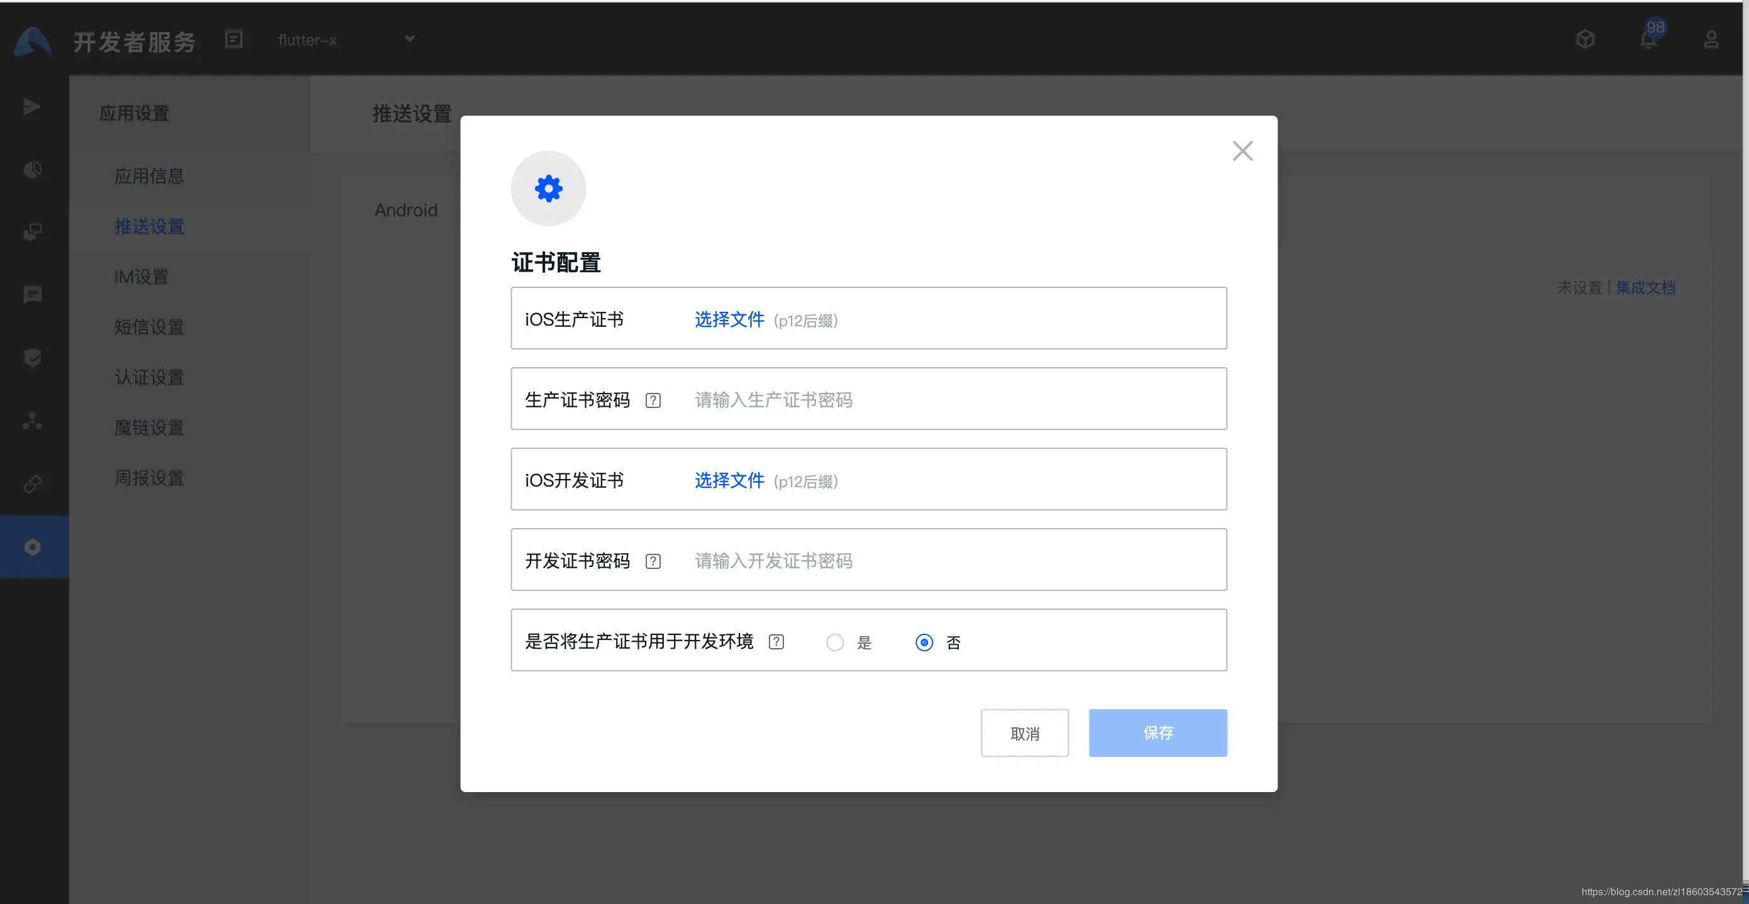Open 推送设置 in the settings menu
The height and width of the screenshot is (904, 1749).
pyautogui.click(x=150, y=227)
